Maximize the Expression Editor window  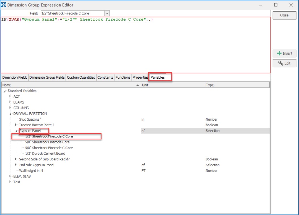coord(276,5)
